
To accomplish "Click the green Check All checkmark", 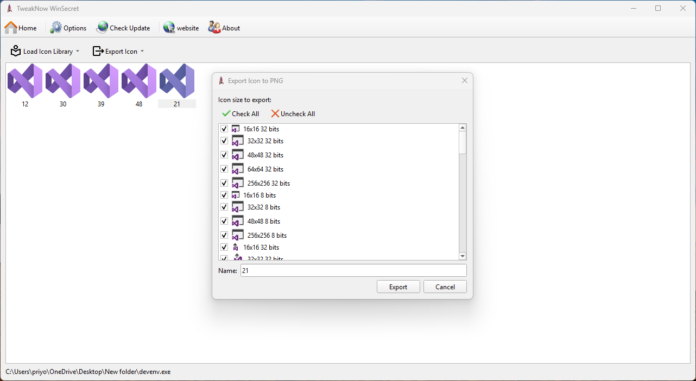I will pos(226,114).
